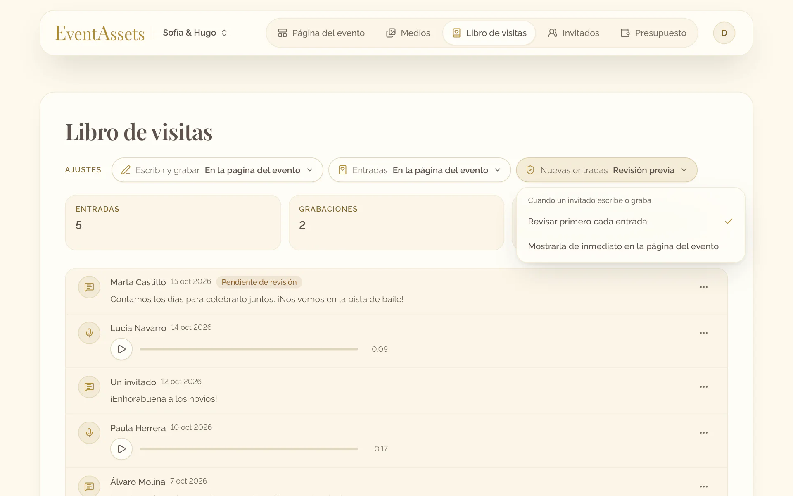Screen dimensions: 793x496
Task: Open the more options for Lucía Navarro's recording
Action: point(704,333)
